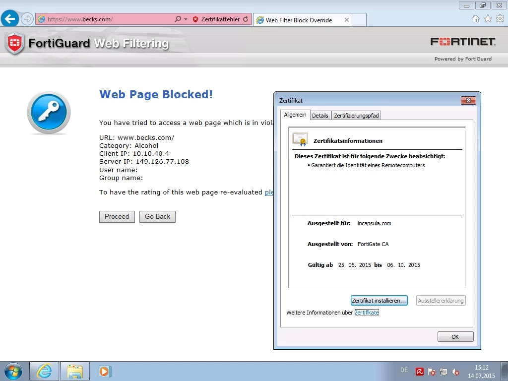This screenshot has width=508, height=381.
Task: Open Windows Explorer from taskbar
Action: (x=75, y=371)
